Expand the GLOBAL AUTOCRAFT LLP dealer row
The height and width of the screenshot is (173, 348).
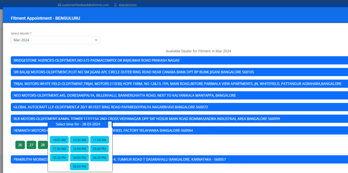(179, 107)
